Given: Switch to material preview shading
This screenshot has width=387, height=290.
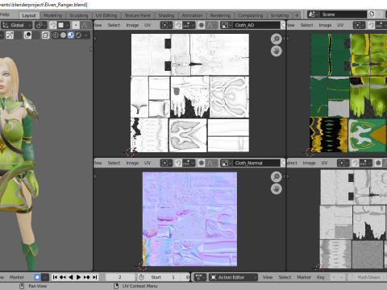Looking at the screenshot, I should 71,35.
